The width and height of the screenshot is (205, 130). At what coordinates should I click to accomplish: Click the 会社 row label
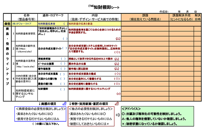[7, 24]
